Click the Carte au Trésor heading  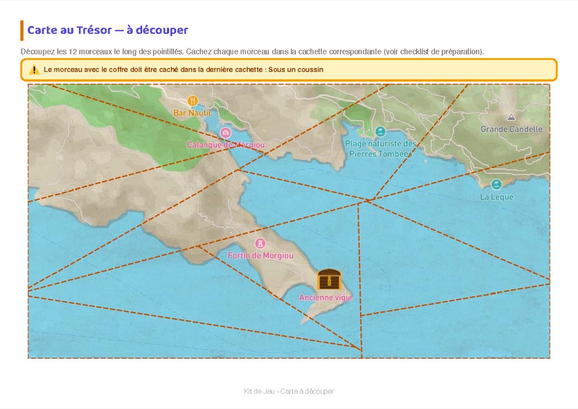(x=108, y=30)
